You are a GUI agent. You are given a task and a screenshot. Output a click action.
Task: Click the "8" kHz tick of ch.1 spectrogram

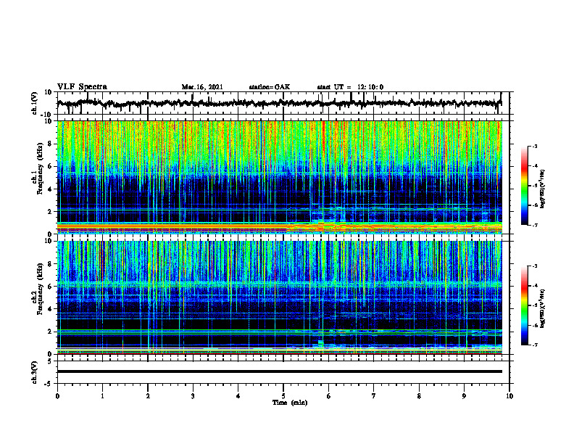point(49,144)
